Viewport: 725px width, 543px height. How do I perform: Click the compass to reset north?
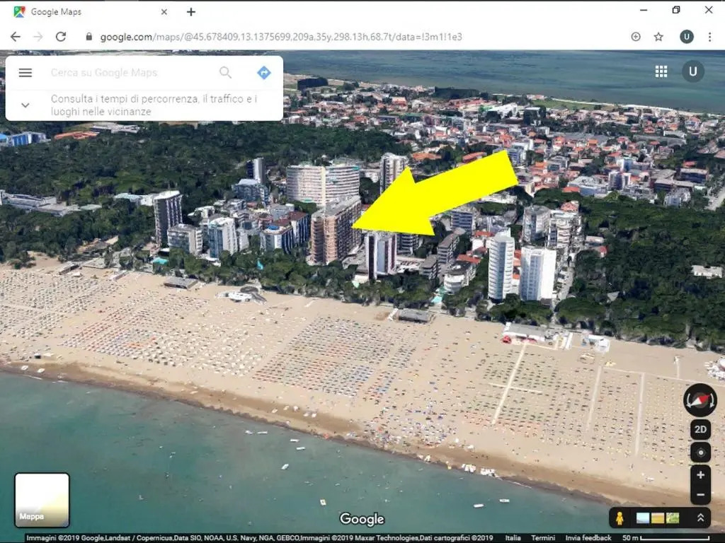pyautogui.click(x=700, y=400)
